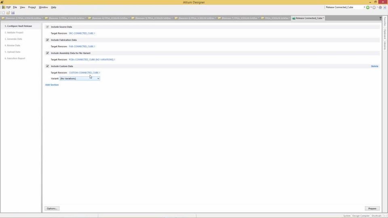
Task: Delete the Custom Data section
Action: coord(374,66)
